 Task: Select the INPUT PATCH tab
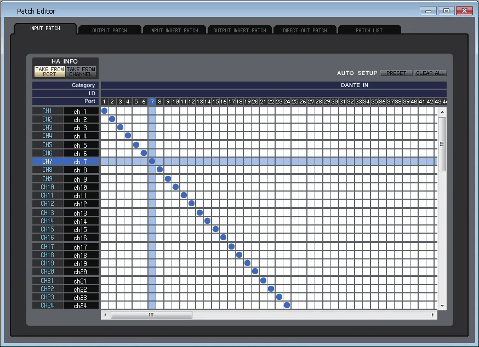[x=45, y=28]
